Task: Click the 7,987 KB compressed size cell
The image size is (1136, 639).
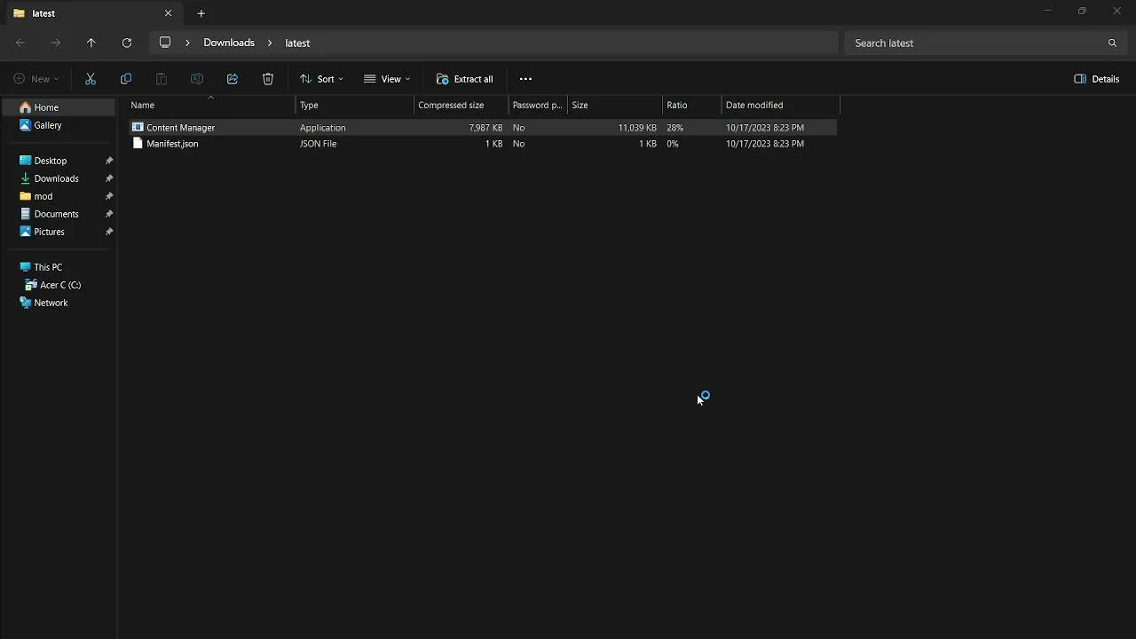Action: click(485, 128)
